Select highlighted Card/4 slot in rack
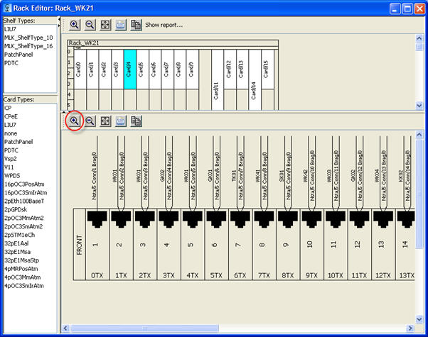The height and width of the screenshot is (337, 428). pyautogui.click(x=130, y=70)
